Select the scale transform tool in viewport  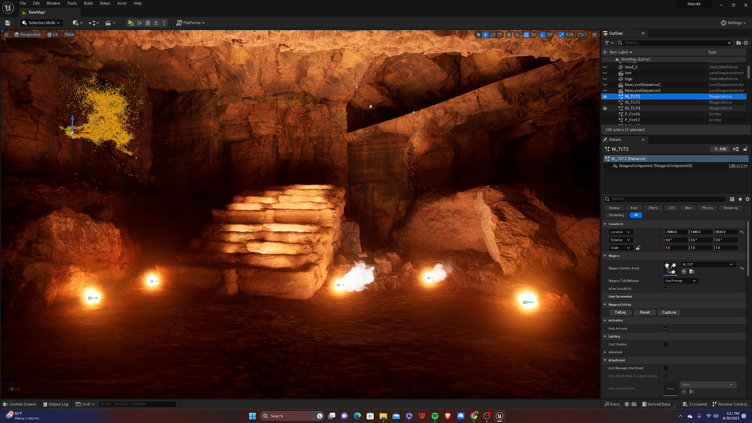point(500,34)
